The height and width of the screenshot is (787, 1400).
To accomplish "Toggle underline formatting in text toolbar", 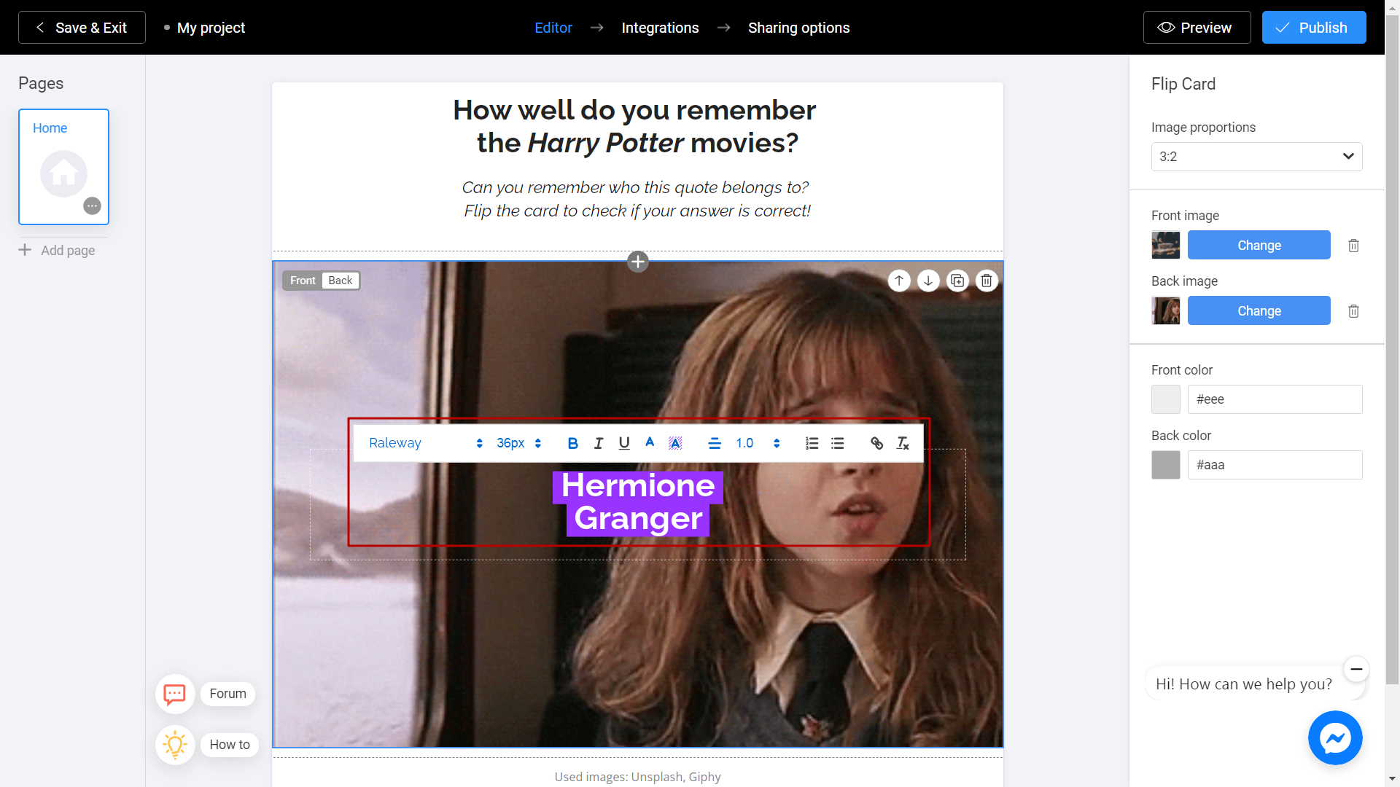I will coord(624,443).
